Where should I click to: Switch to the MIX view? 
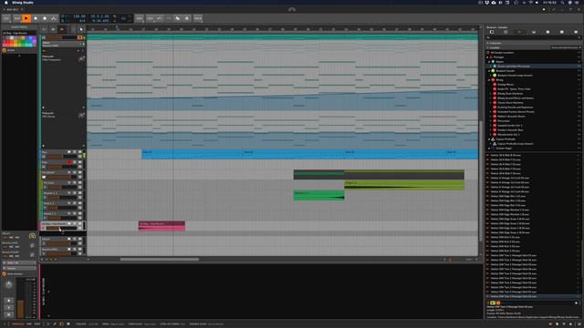pos(28,324)
